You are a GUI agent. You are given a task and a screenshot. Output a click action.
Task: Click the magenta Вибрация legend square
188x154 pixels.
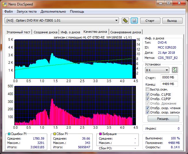pos(100,134)
